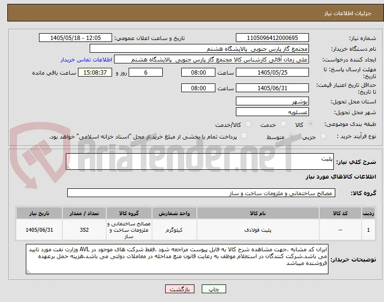Image resolution: width=384 pixels, height=302 pixels.
Task: Click the کیلوگرم unit cell
Action: click(174, 230)
